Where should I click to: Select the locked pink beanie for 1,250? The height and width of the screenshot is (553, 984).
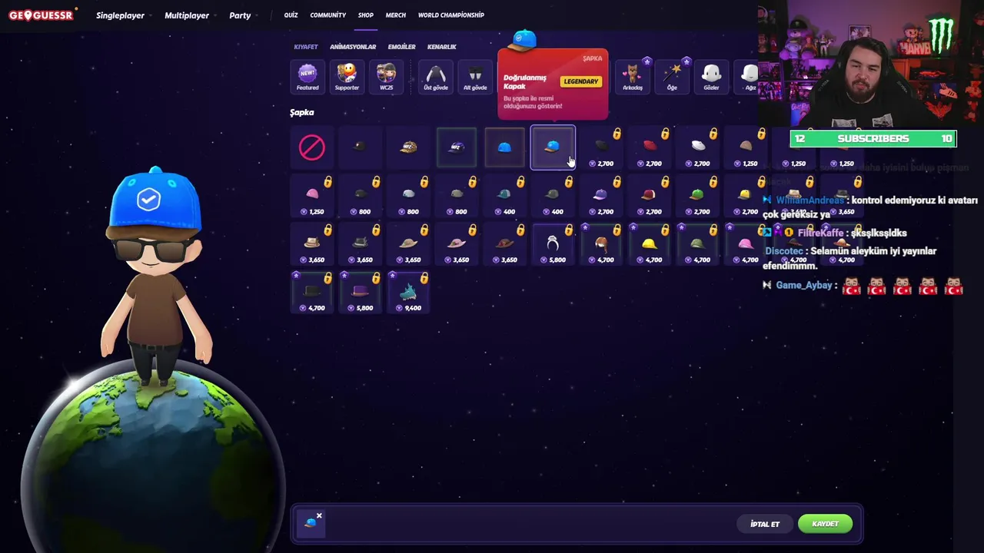[312, 196]
